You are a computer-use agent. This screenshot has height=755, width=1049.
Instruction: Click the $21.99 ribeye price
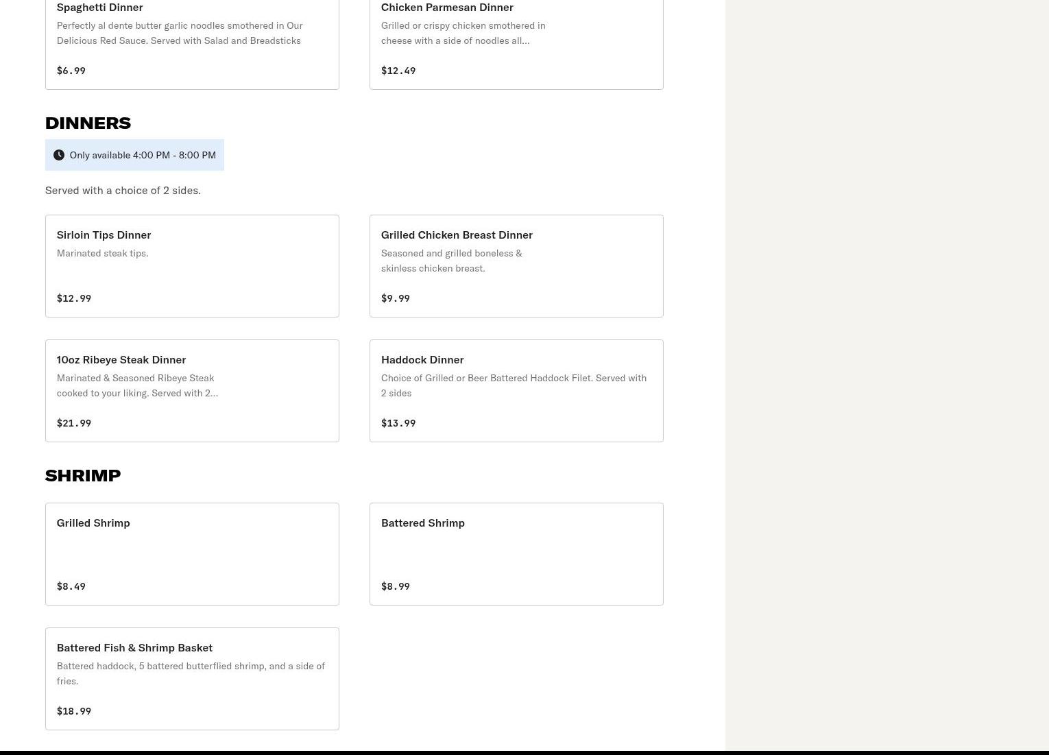(74, 423)
